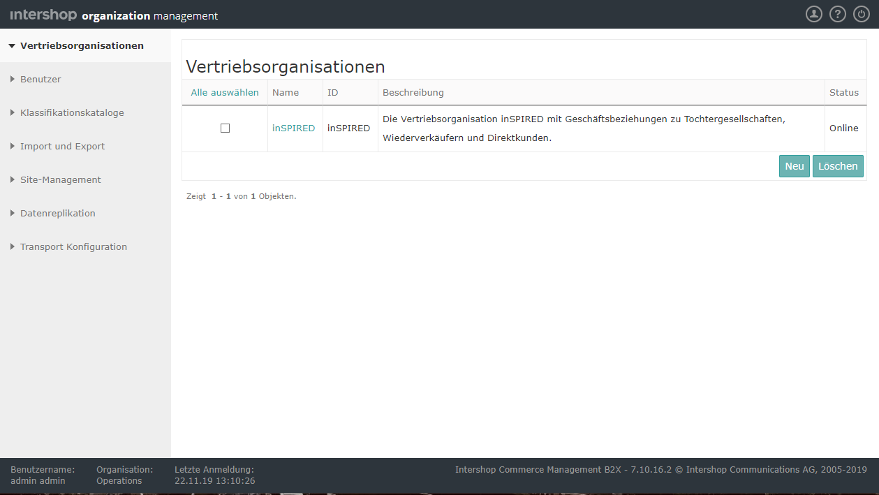Open the help icon in the header
The width and height of the screenshot is (879, 495).
837,13
